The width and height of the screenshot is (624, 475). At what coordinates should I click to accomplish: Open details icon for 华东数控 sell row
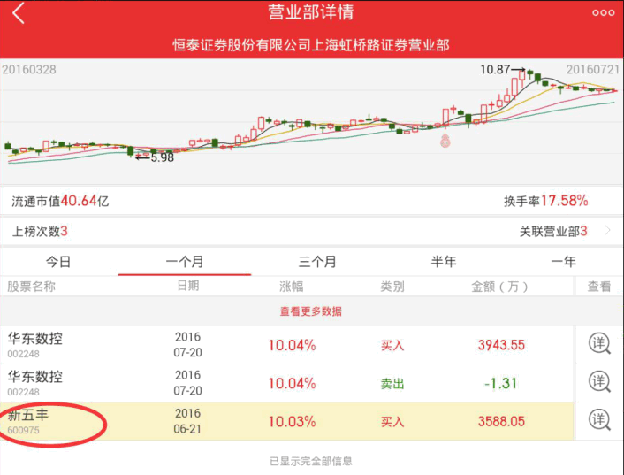pos(599,382)
